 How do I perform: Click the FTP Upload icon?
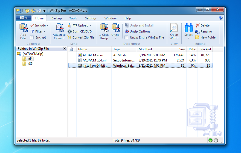[x=69, y=25]
